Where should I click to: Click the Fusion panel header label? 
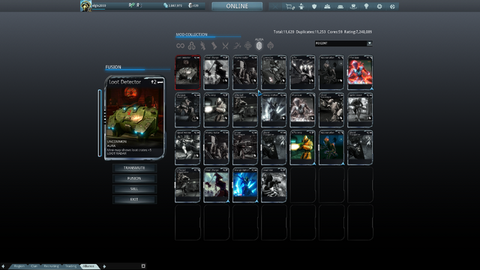[113, 67]
